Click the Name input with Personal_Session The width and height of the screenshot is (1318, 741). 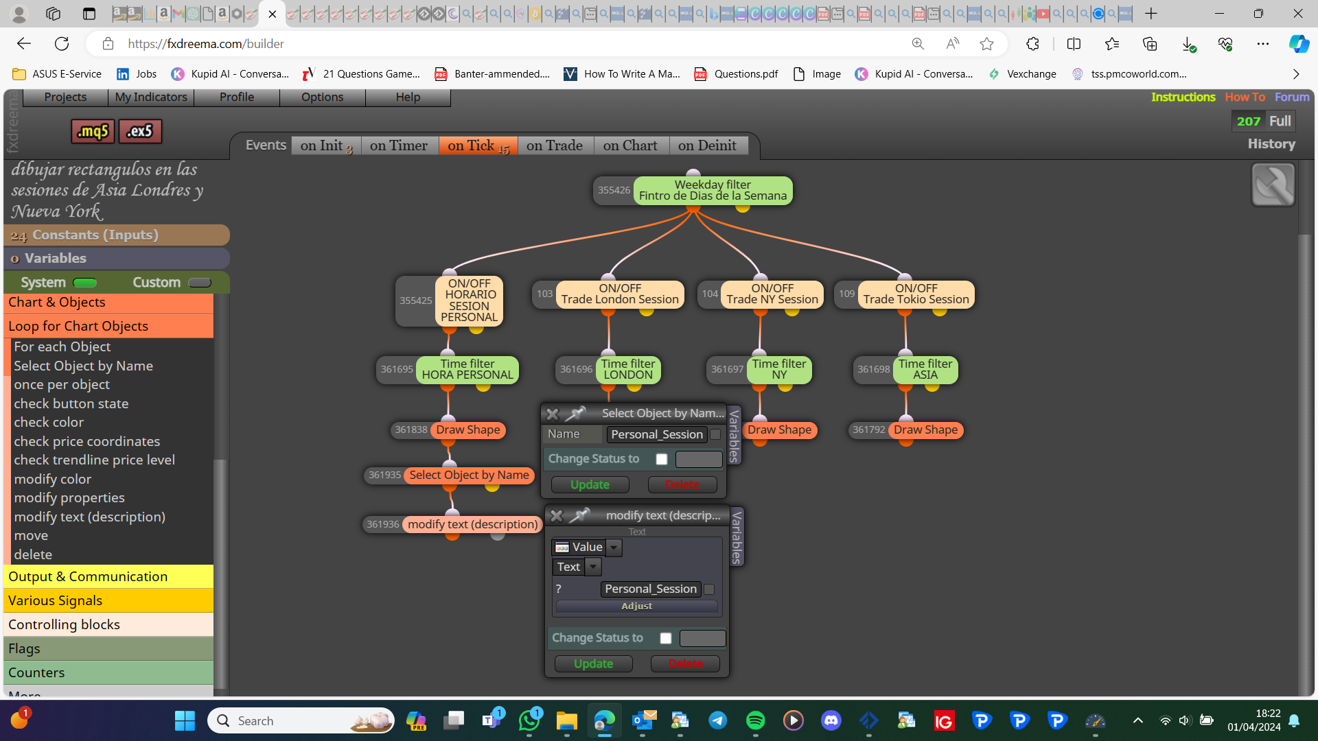[657, 434]
